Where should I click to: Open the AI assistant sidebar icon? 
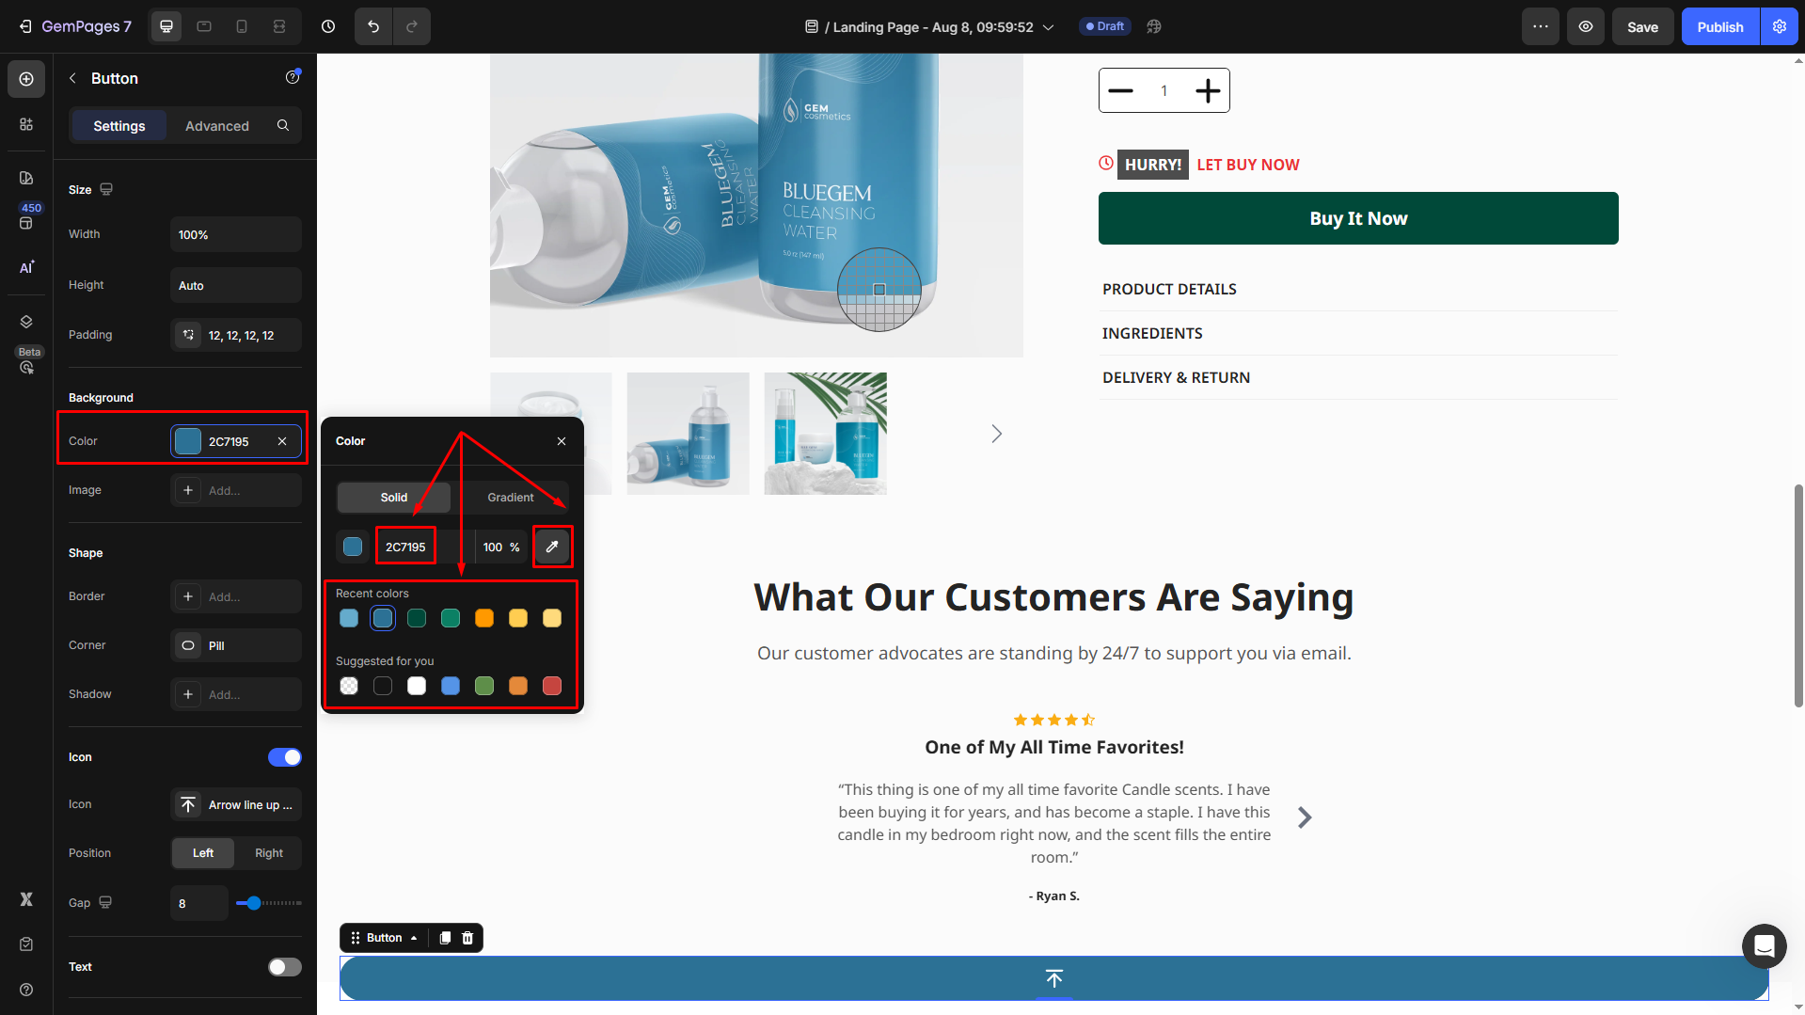(x=26, y=267)
